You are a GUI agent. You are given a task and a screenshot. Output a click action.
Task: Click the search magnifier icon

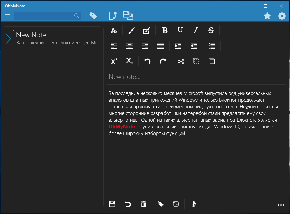pyautogui.click(x=77, y=16)
